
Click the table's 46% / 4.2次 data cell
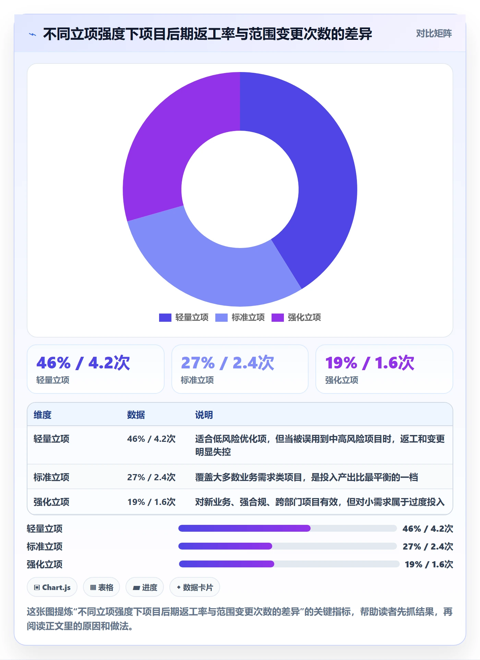point(151,439)
